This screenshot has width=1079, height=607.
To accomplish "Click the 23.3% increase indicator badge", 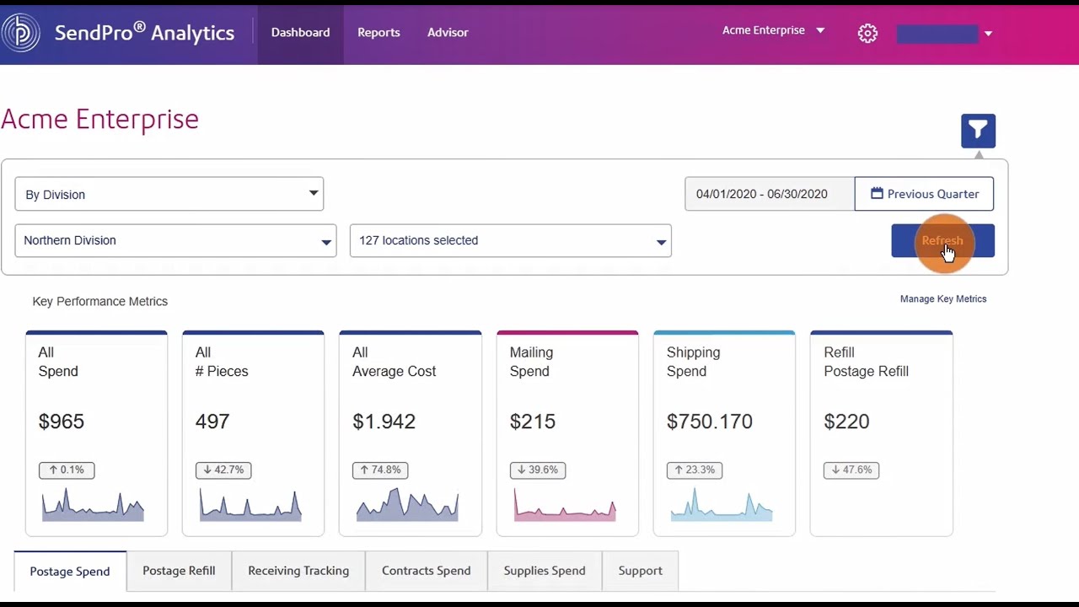I will coord(695,470).
